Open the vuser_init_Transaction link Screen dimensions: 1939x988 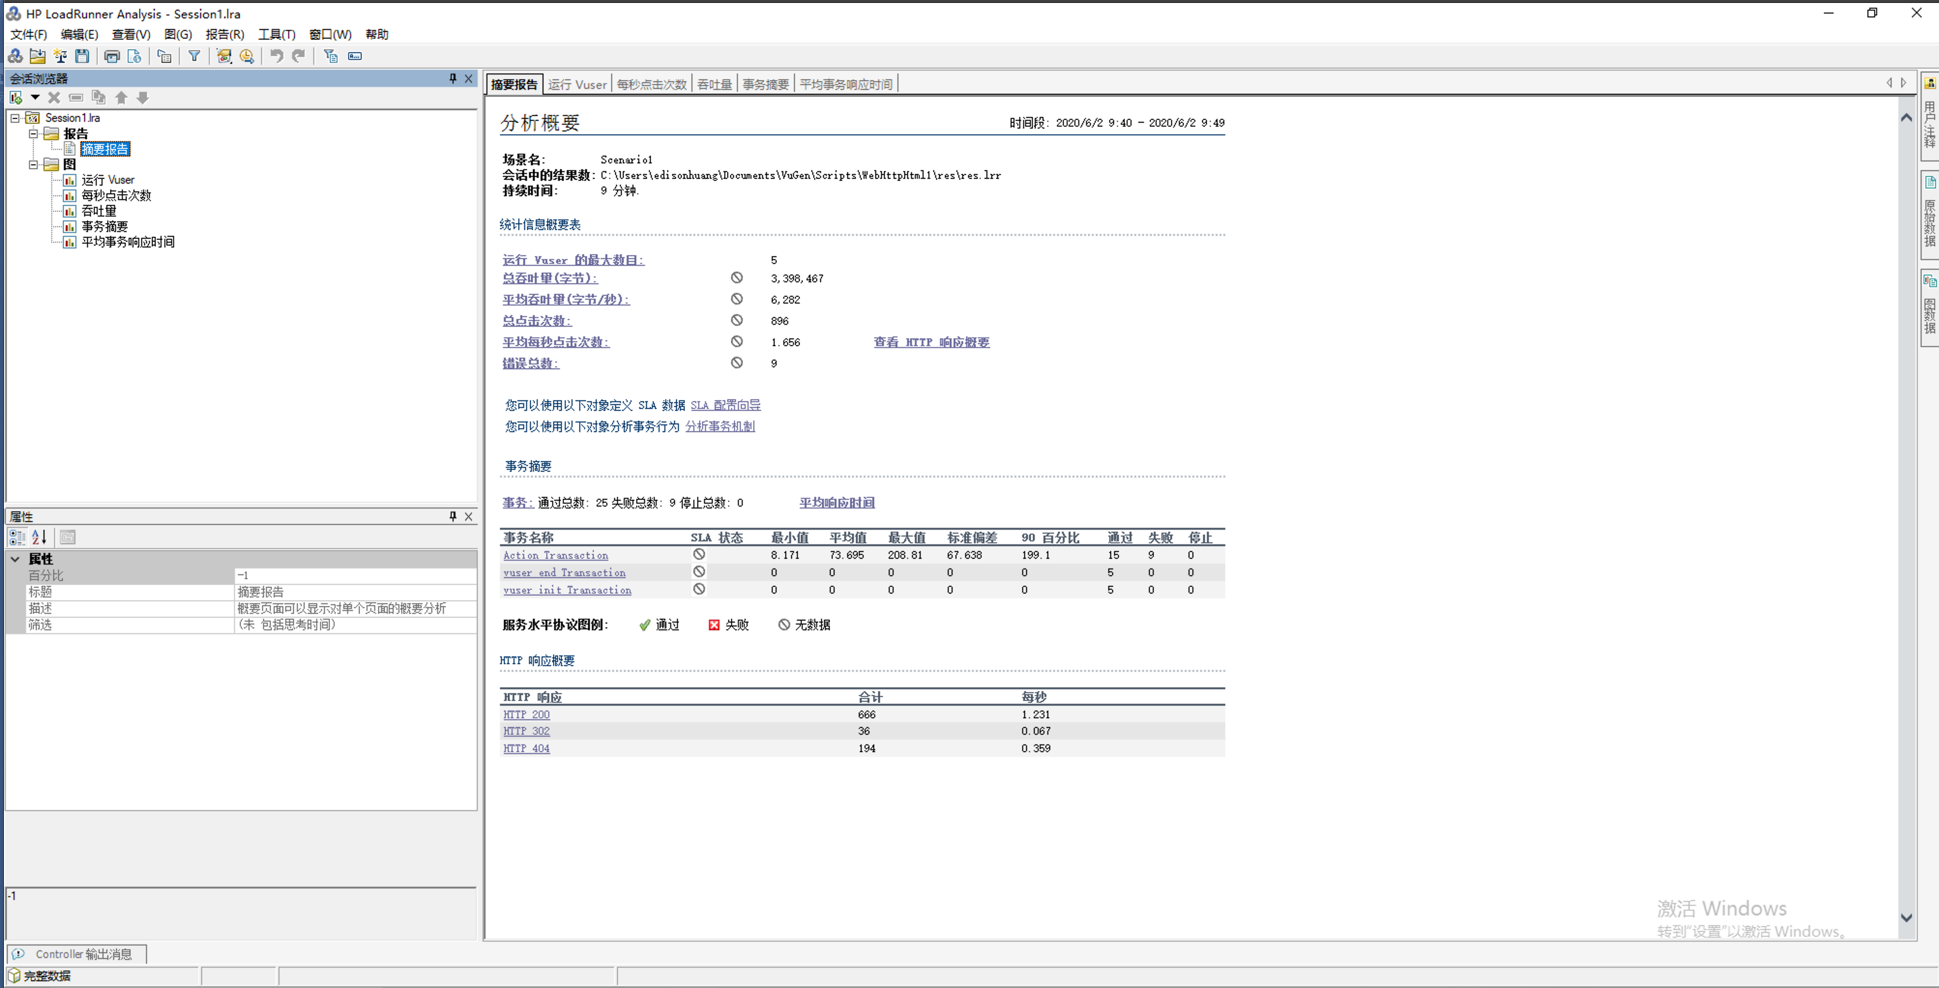tap(567, 591)
